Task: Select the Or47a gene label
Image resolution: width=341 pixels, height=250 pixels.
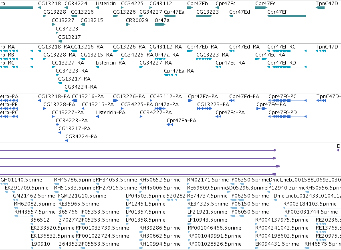Action: click(162, 20)
